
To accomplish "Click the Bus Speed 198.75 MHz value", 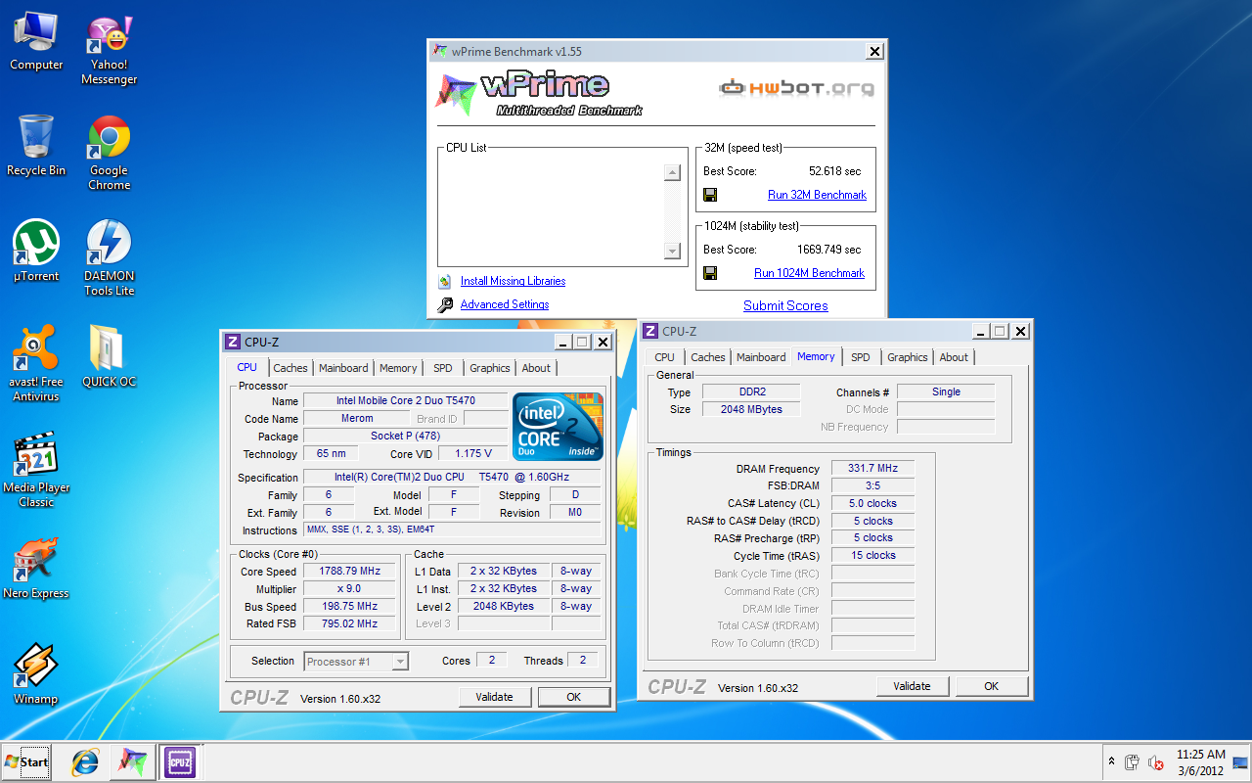I will click(x=349, y=606).
